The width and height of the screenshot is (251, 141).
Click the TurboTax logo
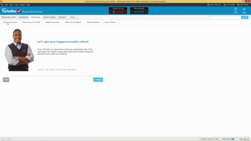click(11, 11)
